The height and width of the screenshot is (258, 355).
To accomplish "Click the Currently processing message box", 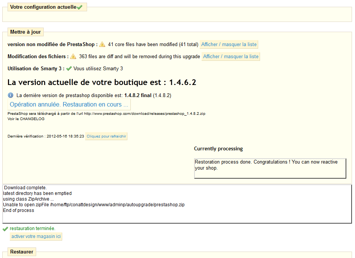I will pyautogui.click(x=270, y=168).
